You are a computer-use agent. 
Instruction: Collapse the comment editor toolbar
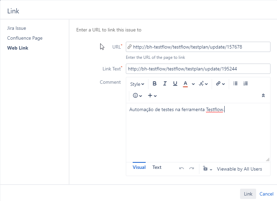263,96
